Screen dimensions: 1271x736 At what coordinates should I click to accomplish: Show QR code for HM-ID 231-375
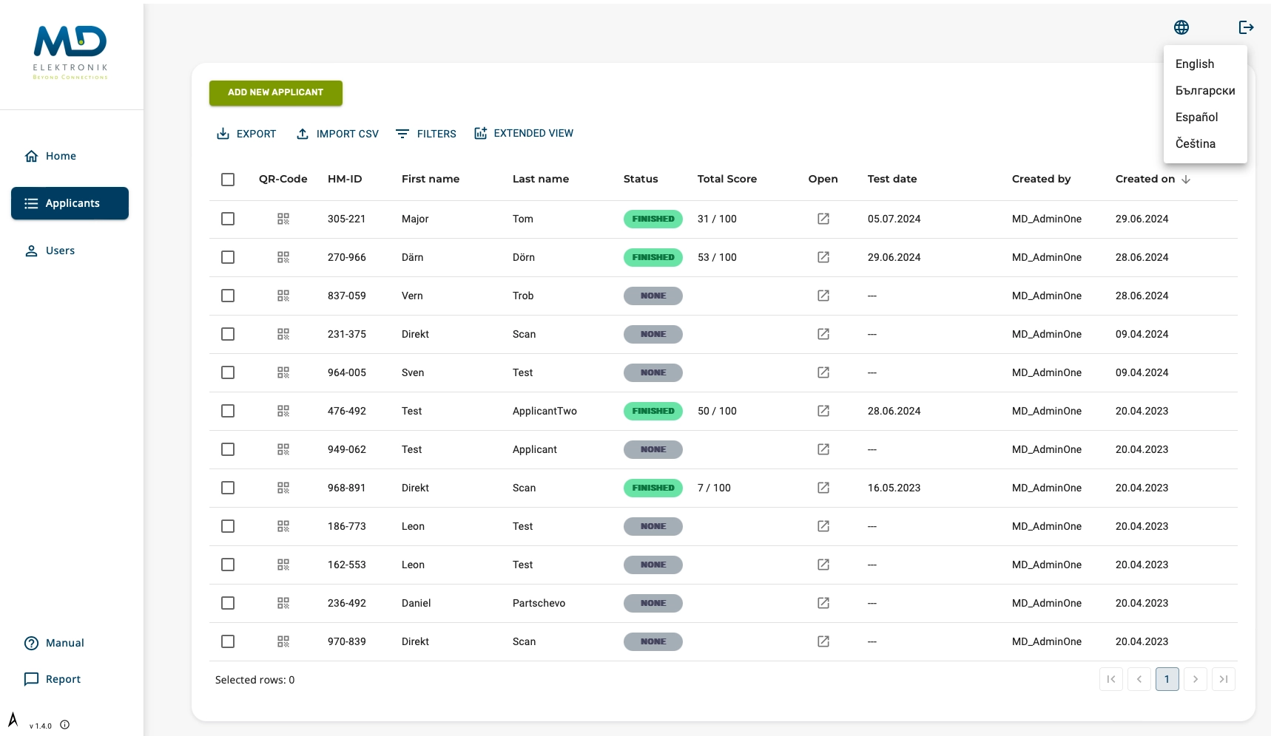point(283,334)
